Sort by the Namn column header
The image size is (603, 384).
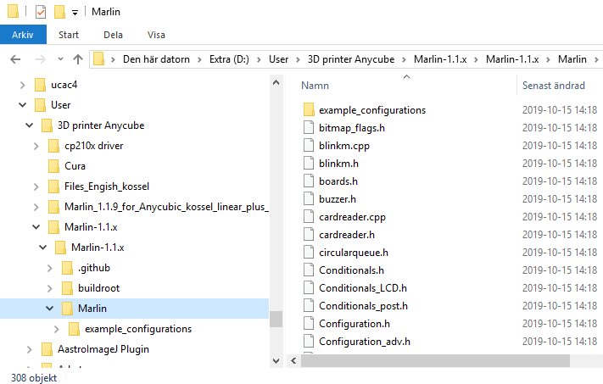pyautogui.click(x=315, y=86)
